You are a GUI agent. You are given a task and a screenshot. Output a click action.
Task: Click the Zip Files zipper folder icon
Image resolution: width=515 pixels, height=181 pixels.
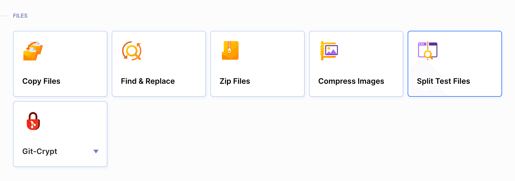230,51
